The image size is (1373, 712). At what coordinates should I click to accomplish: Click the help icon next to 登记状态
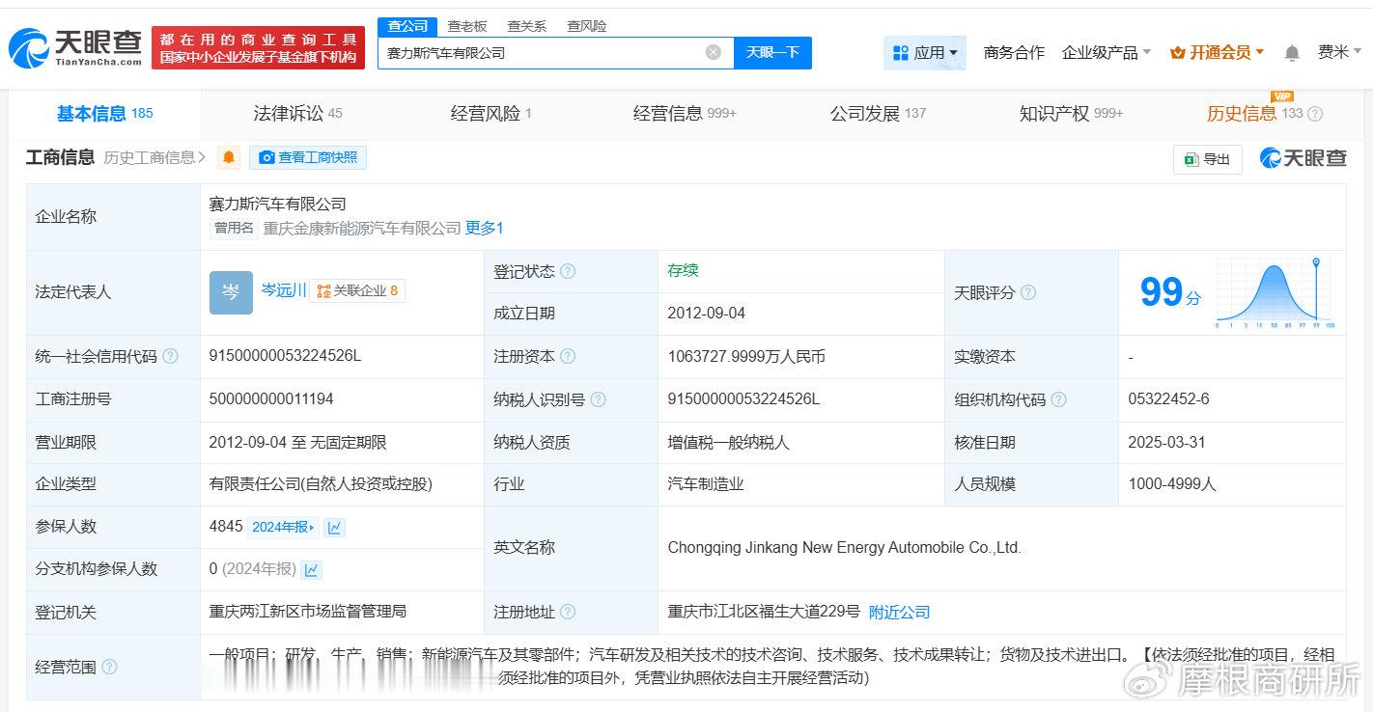(568, 271)
